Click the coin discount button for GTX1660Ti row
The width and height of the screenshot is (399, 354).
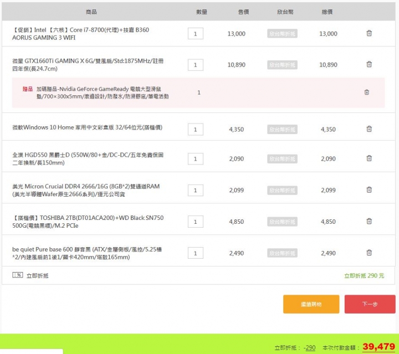click(282, 65)
